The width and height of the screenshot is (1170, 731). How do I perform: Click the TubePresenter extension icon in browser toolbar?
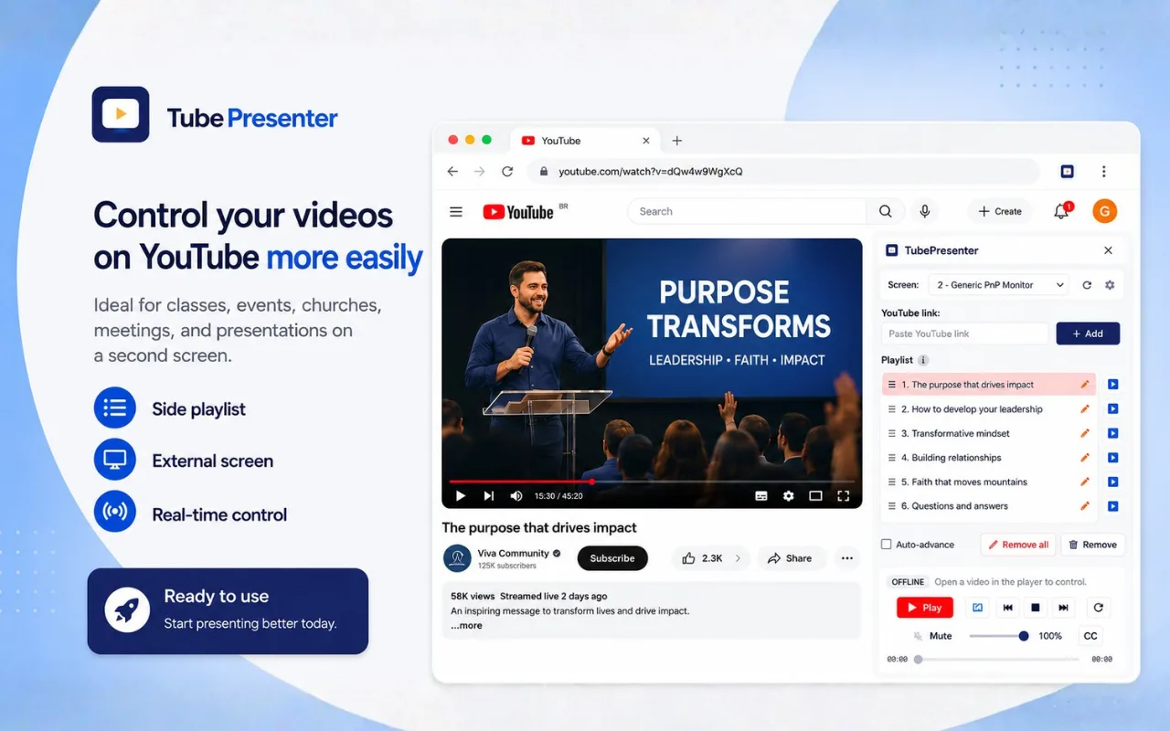tap(1067, 171)
